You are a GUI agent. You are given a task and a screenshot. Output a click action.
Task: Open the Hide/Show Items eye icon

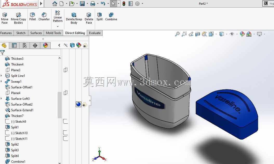coord(232,34)
